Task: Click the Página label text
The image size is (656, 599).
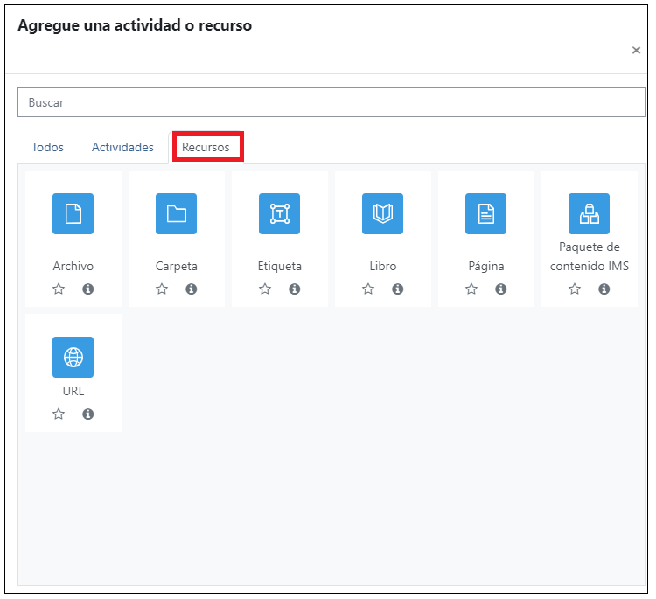Action: pos(485,266)
